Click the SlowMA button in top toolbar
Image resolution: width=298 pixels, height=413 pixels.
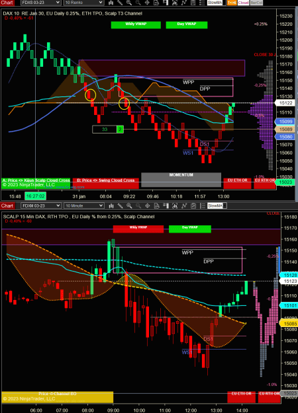[x=215, y=3]
